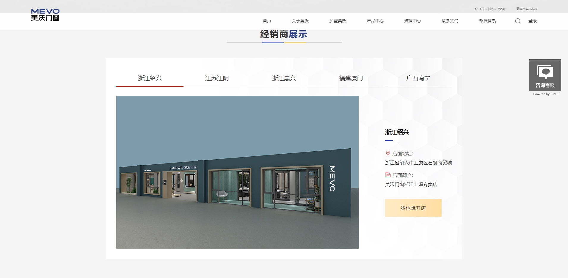Open the search magnifier icon
This screenshot has height=278, width=568.
click(518, 21)
